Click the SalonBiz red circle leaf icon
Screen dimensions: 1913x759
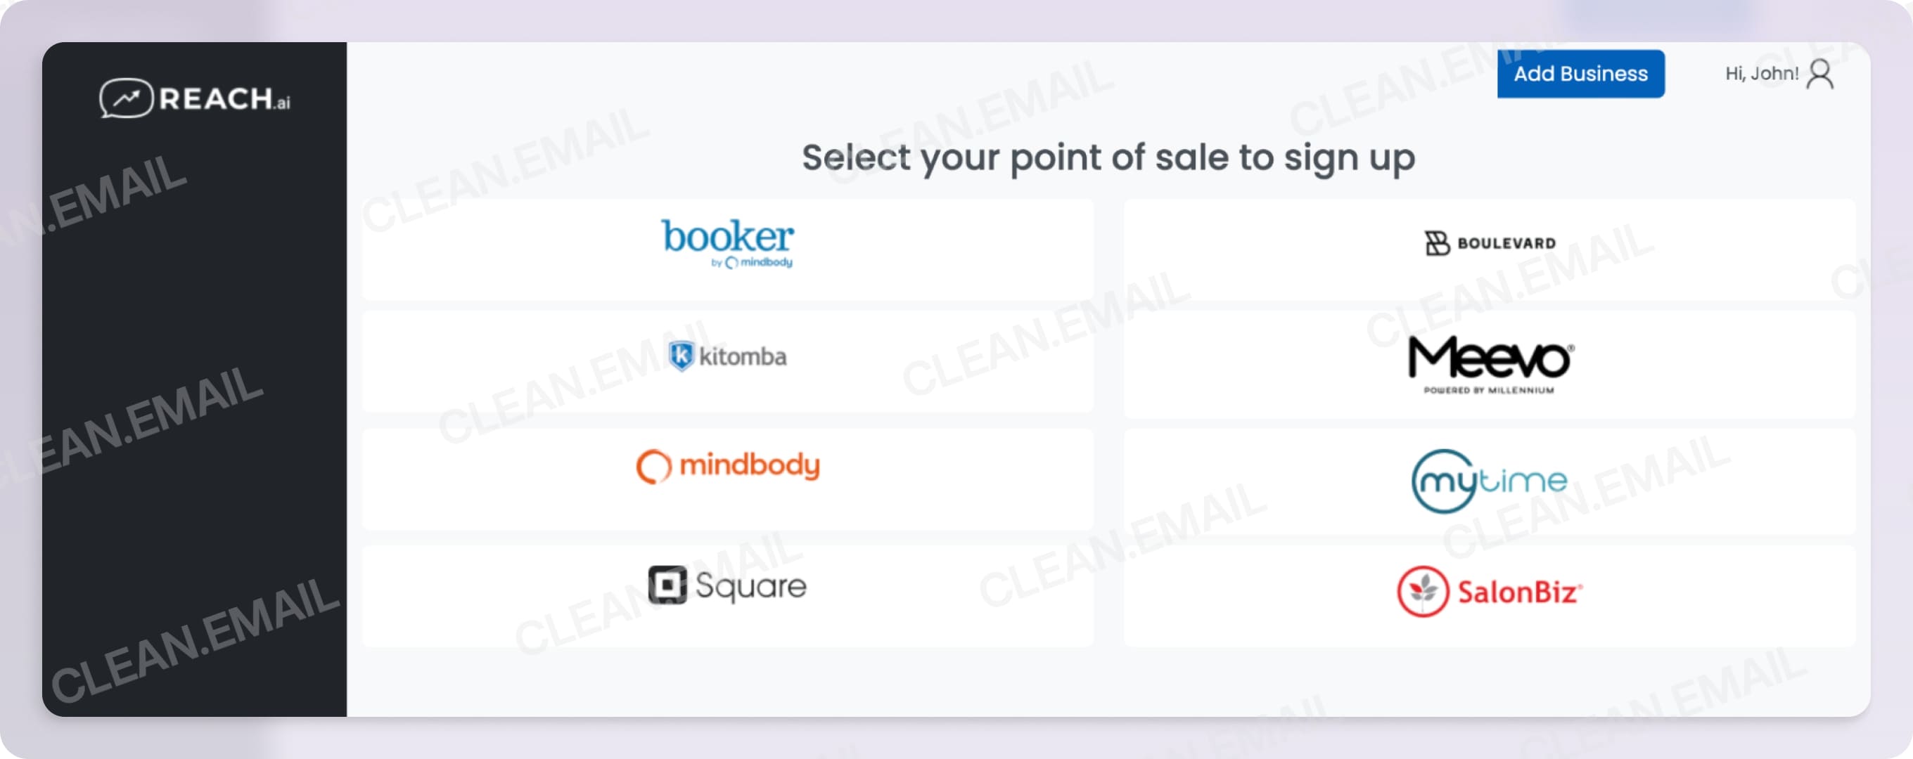pos(1422,591)
